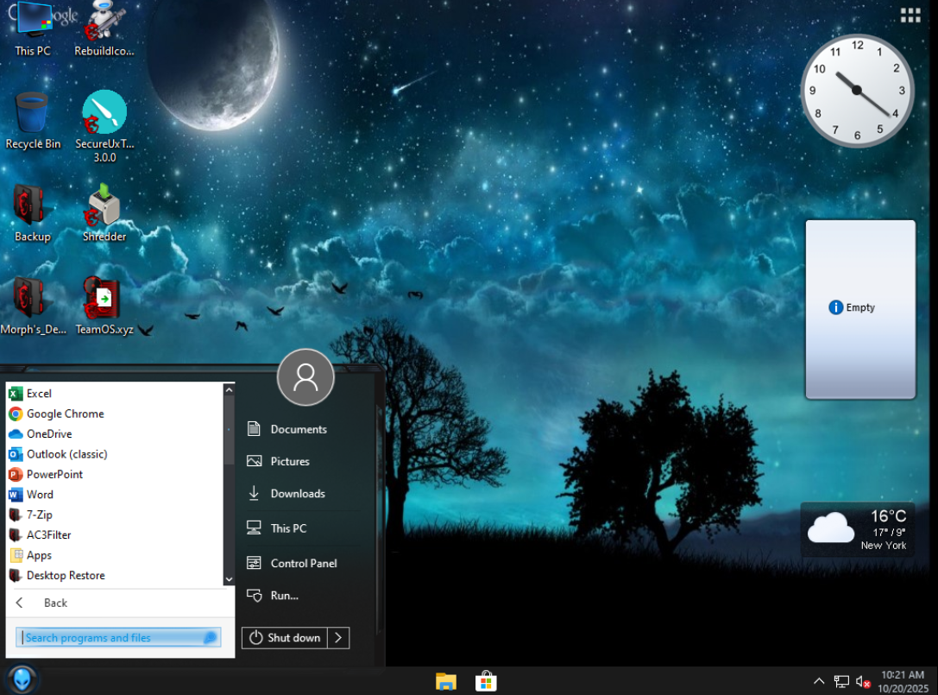The height and width of the screenshot is (695, 938).
Task: Open Google Chrome from the programs list
Action: click(65, 414)
